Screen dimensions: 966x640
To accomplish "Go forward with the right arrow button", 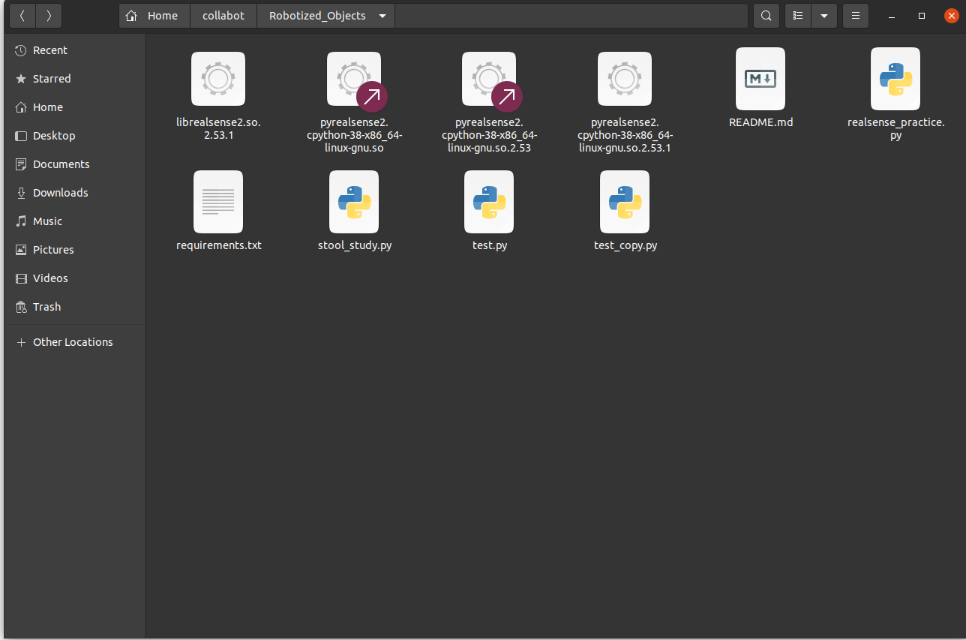I will [49, 16].
